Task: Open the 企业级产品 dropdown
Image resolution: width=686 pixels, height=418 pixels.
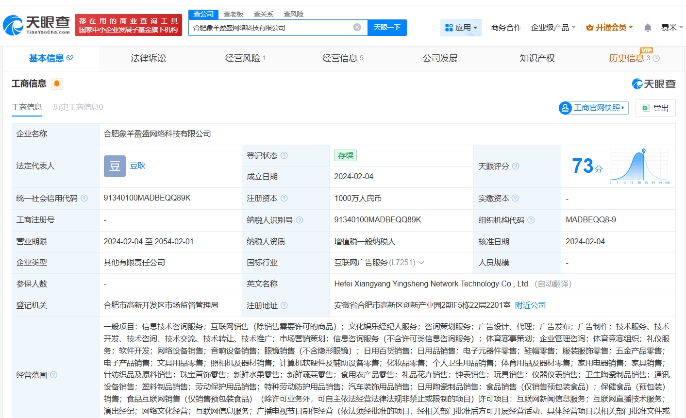Action: (553, 28)
